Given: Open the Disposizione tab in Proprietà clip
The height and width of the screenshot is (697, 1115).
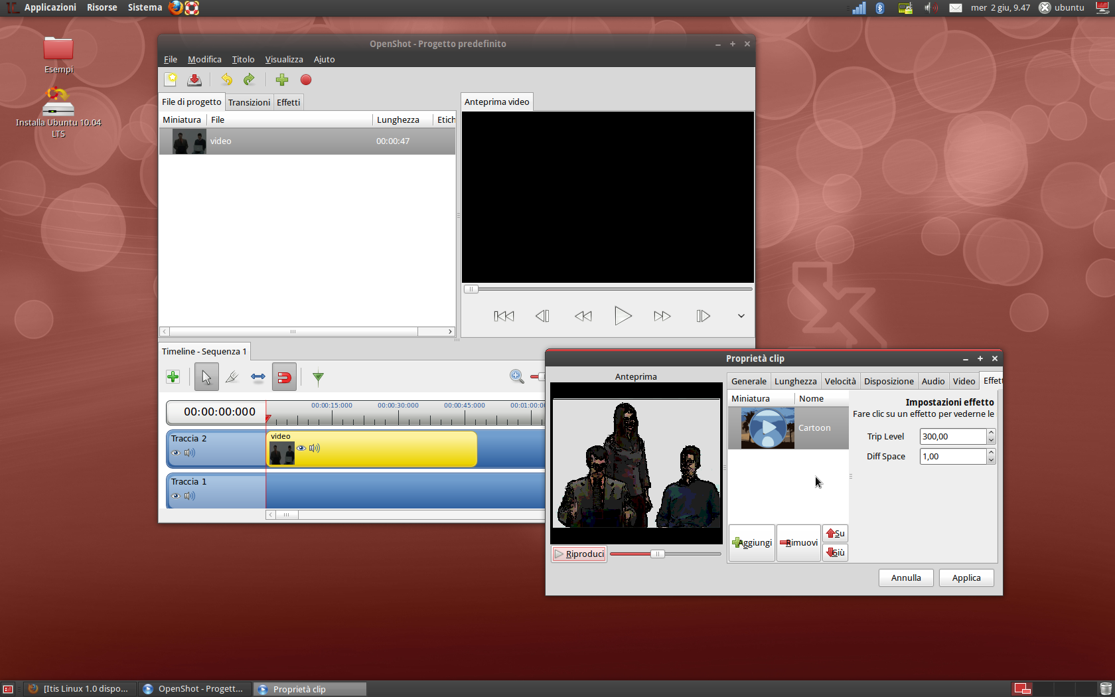Looking at the screenshot, I should click(x=889, y=381).
